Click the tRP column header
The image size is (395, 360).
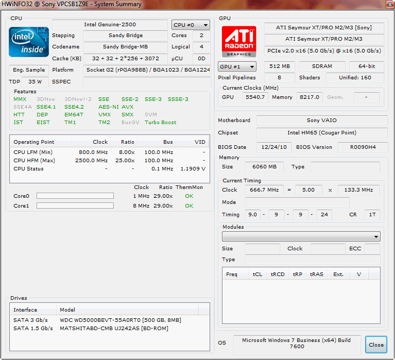[298, 274]
